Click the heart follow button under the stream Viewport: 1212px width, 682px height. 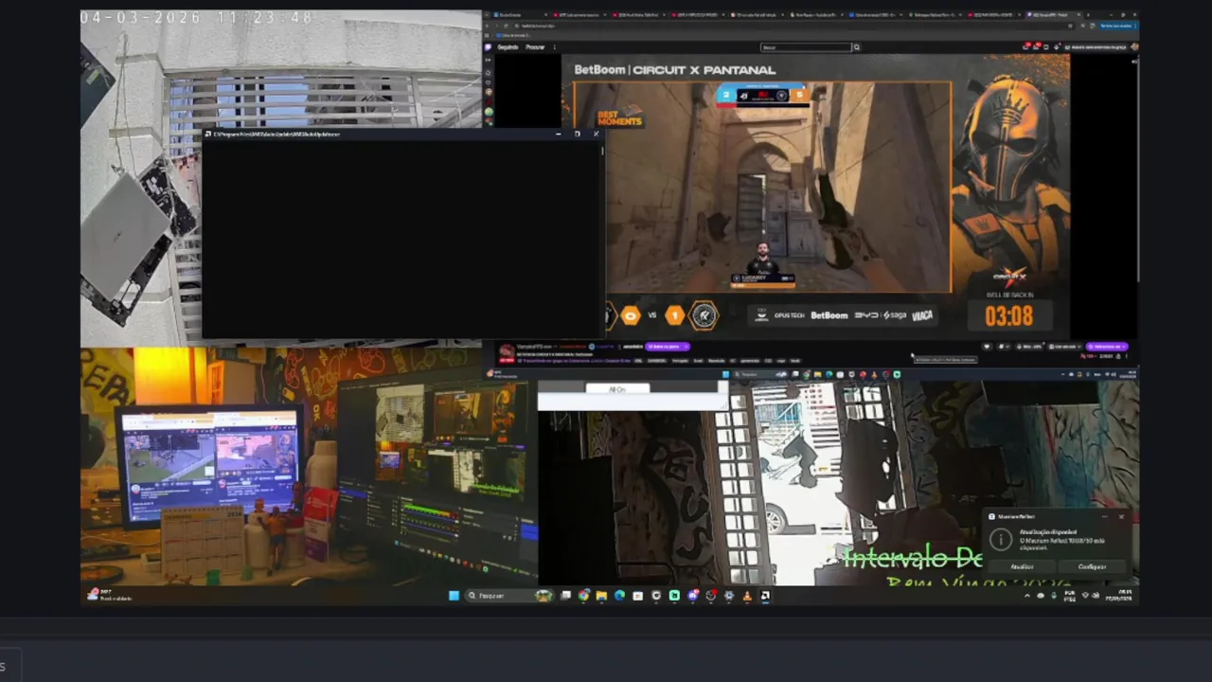coord(987,347)
